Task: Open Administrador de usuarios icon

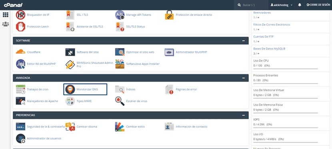Action: pos(20,139)
